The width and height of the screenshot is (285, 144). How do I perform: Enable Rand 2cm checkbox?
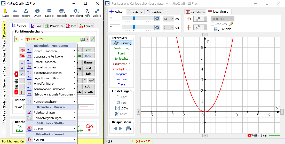(x=212, y=24)
